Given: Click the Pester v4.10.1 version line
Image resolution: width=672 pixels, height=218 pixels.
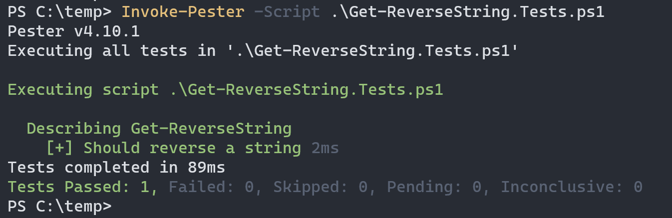Looking at the screenshot, I should (x=73, y=31).
